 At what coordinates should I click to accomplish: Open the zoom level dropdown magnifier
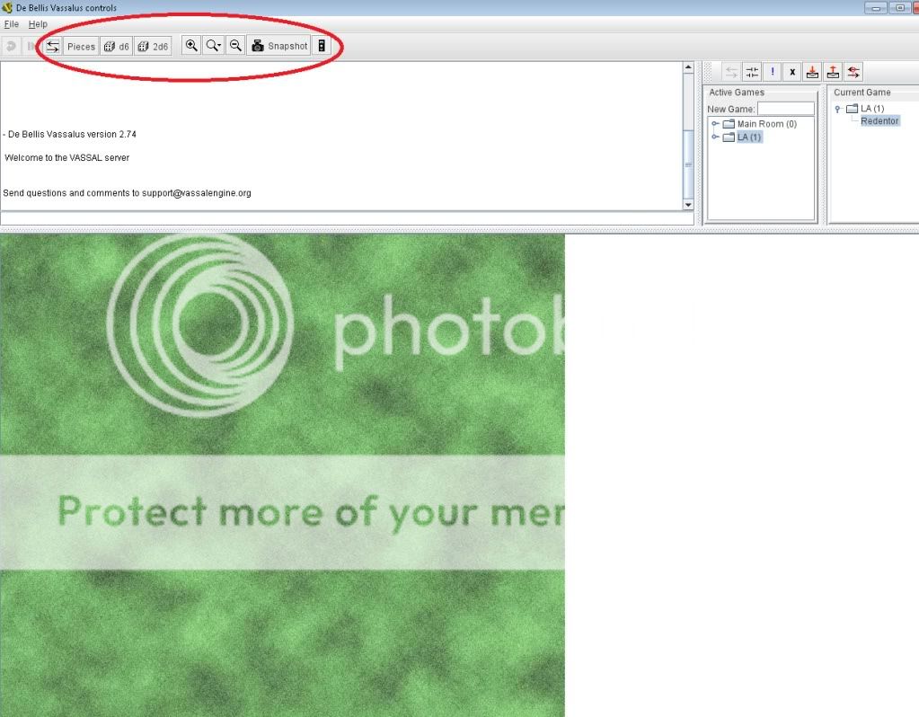pyautogui.click(x=213, y=46)
